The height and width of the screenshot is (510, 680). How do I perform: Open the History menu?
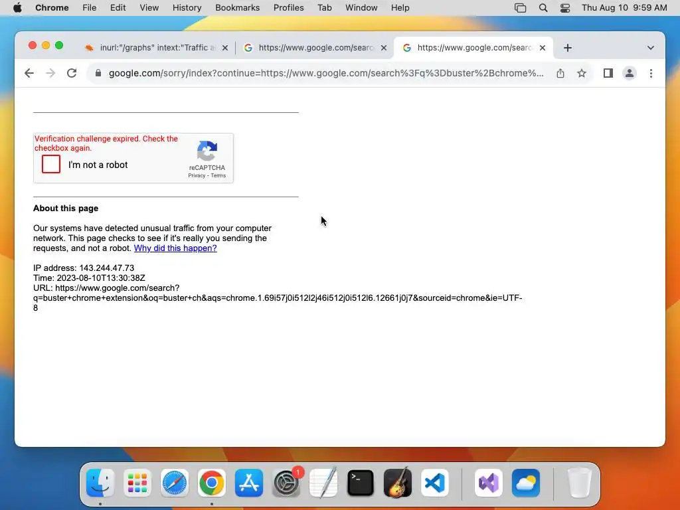click(x=187, y=8)
